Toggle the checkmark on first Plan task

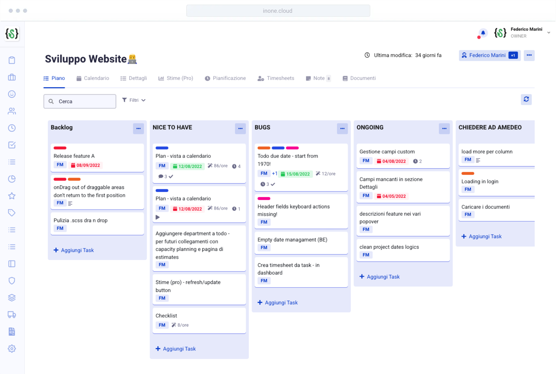(x=171, y=176)
